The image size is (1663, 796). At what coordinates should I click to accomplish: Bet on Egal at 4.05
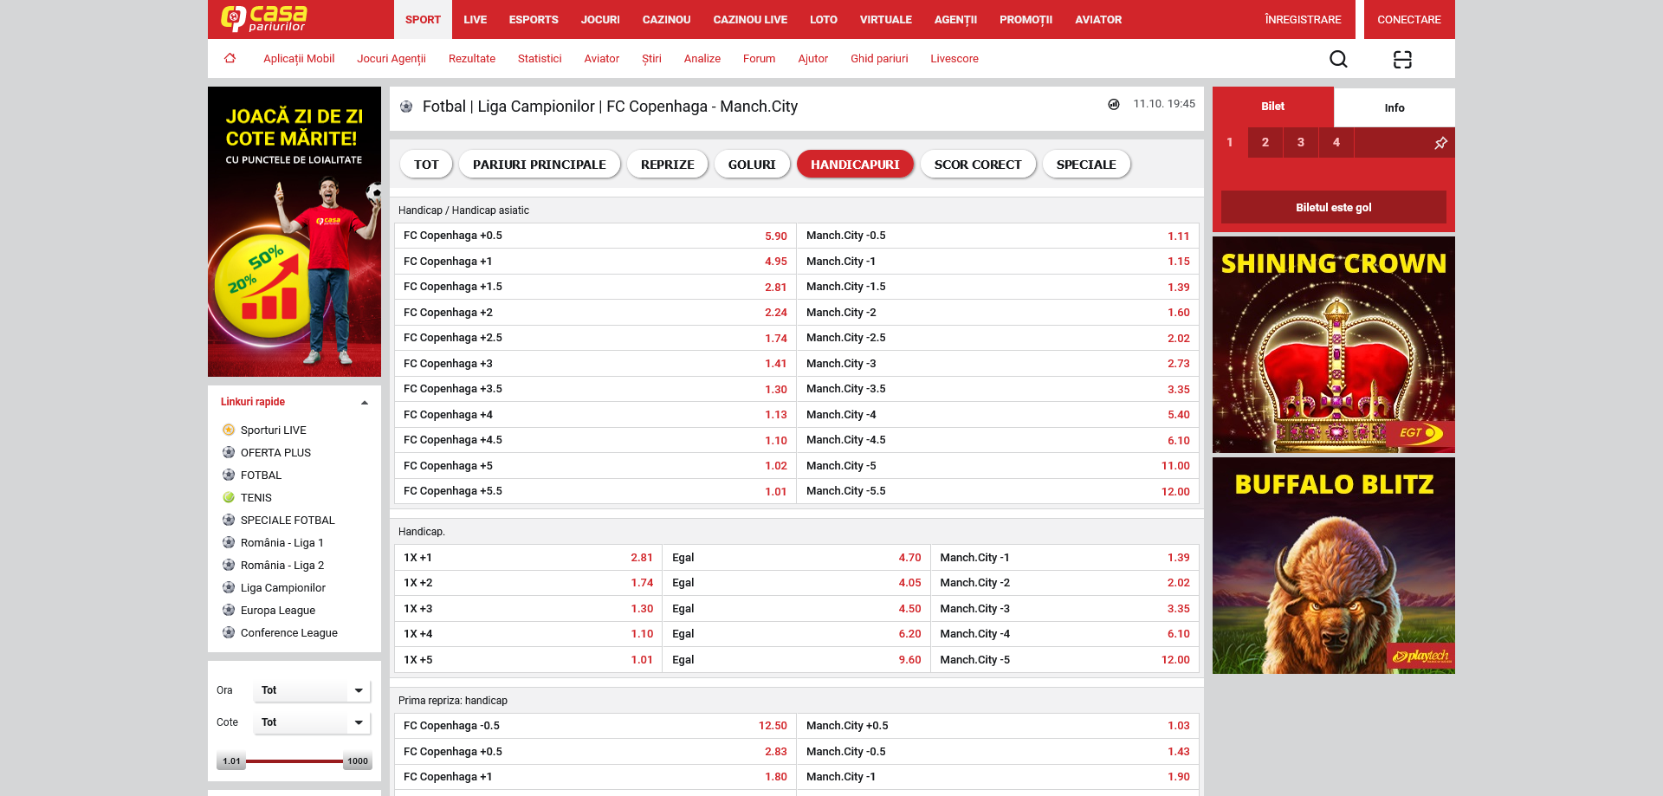click(797, 583)
